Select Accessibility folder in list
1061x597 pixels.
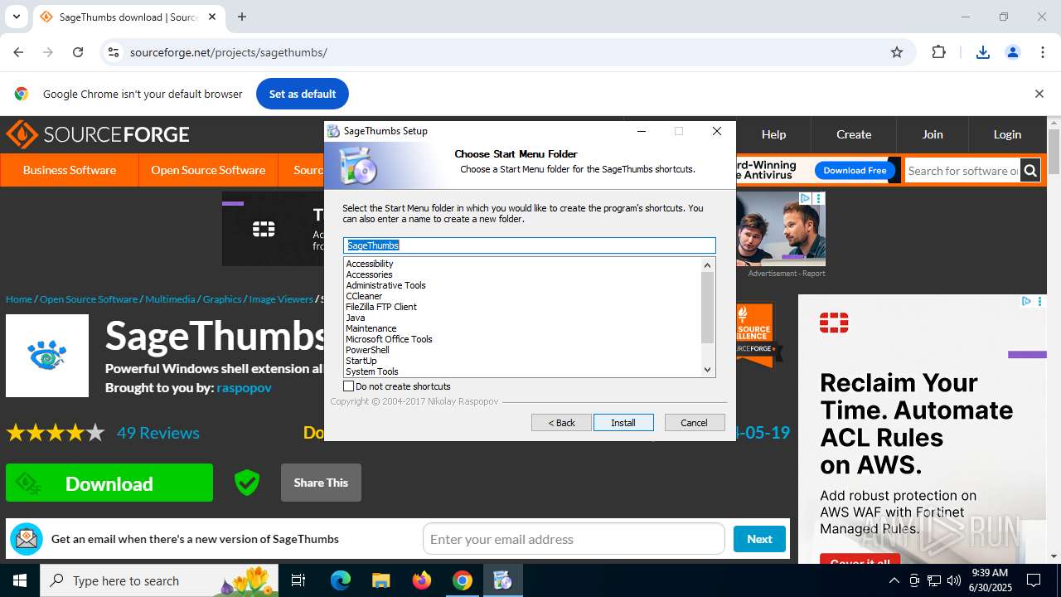tap(370, 264)
